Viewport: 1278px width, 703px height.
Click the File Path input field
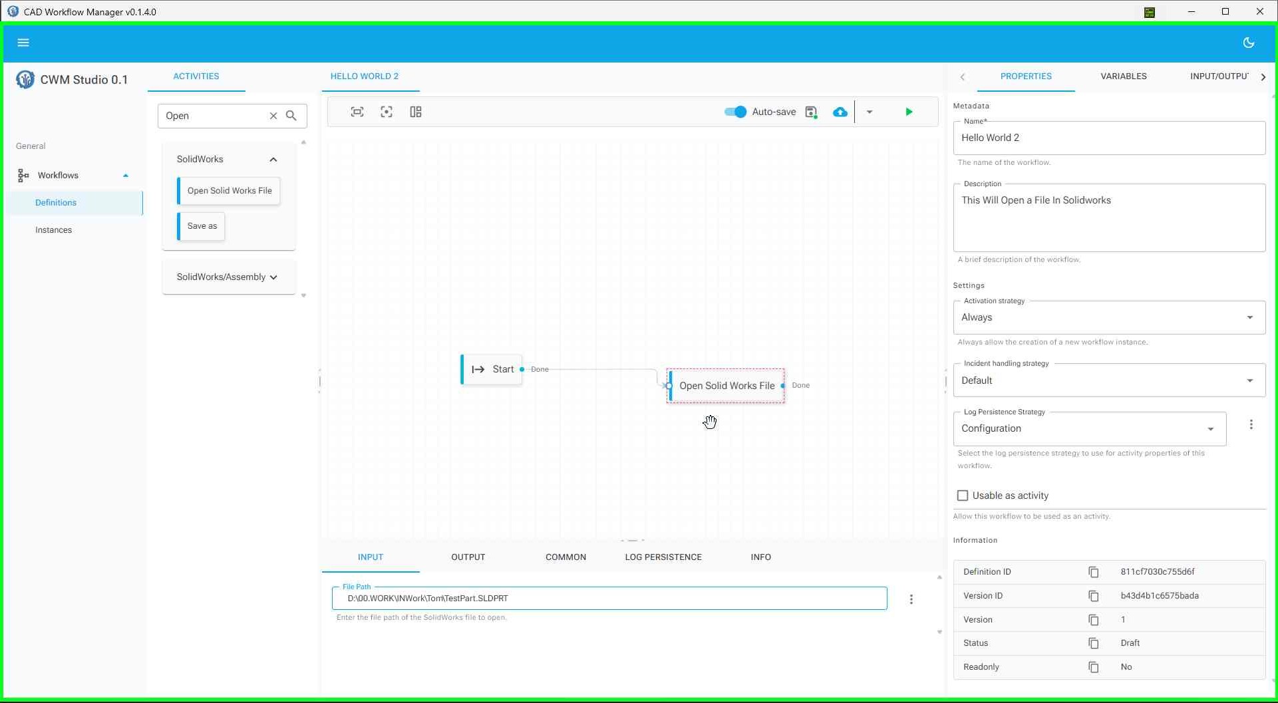(x=609, y=599)
